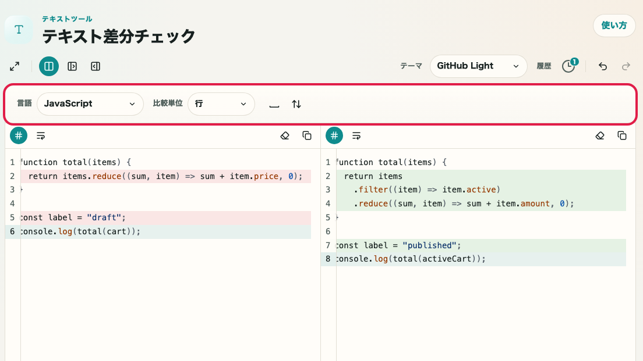Viewport: 643px width, 361px height.
Task: Click left line console.log(total(cart))
Action: (165, 232)
